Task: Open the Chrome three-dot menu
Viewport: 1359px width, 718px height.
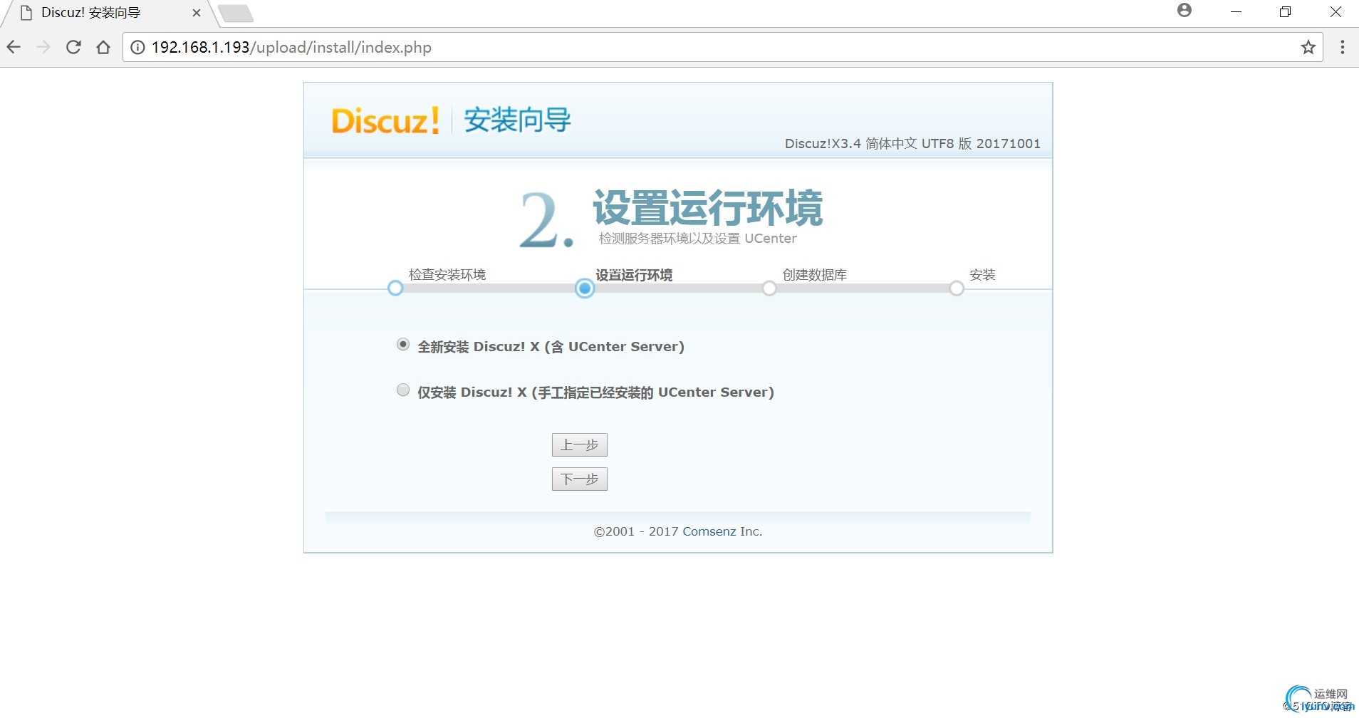Action: click(1343, 47)
